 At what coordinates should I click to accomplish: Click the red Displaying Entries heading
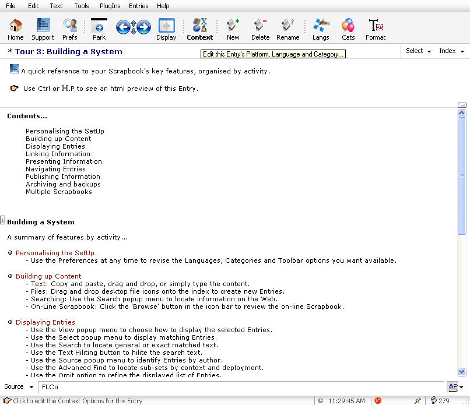coord(45,322)
